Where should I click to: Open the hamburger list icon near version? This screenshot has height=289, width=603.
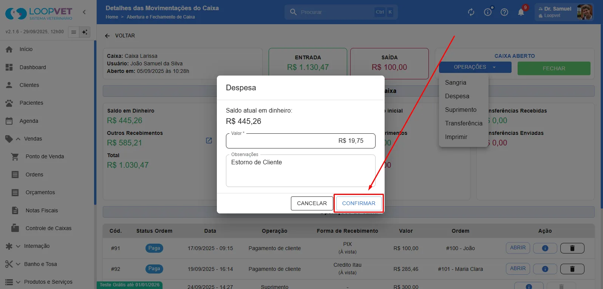(74, 32)
